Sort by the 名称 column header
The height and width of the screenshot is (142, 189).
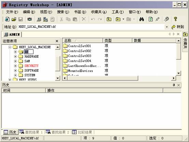coord(83,40)
